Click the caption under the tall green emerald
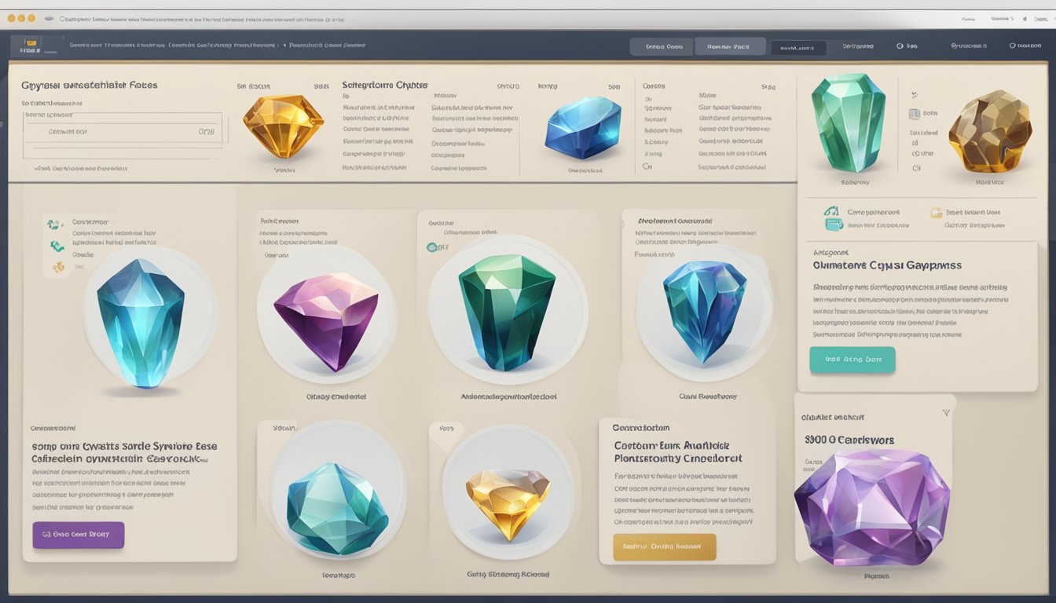 tap(855, 182)
